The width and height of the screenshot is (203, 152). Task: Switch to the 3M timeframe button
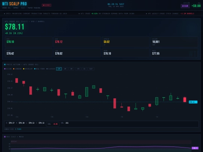click(x=65, y=69)
